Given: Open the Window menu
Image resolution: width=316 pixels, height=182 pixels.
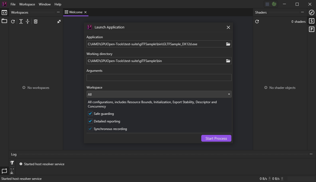Looking at the screenshot, I should [44, 4].
